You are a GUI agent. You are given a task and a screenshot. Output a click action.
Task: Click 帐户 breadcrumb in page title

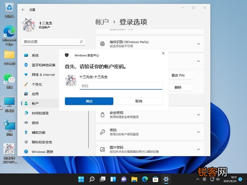[x=102, y=22]
